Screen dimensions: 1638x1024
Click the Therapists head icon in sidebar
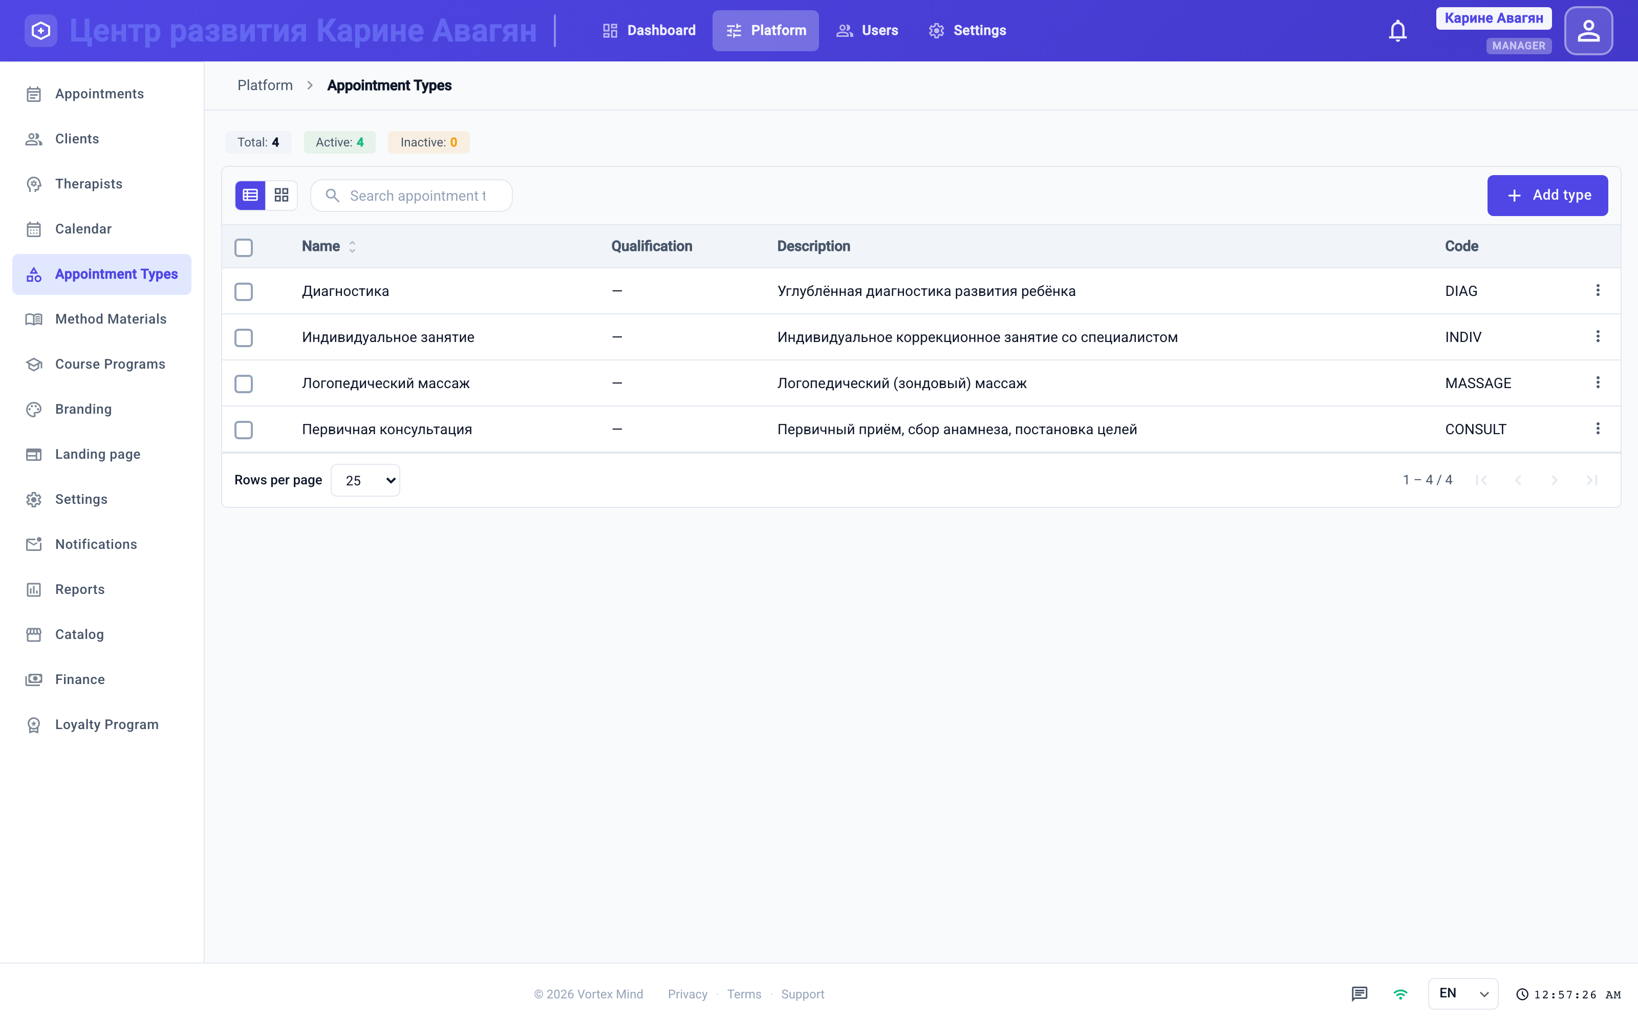pyautogui.click(x=34, y=184)
